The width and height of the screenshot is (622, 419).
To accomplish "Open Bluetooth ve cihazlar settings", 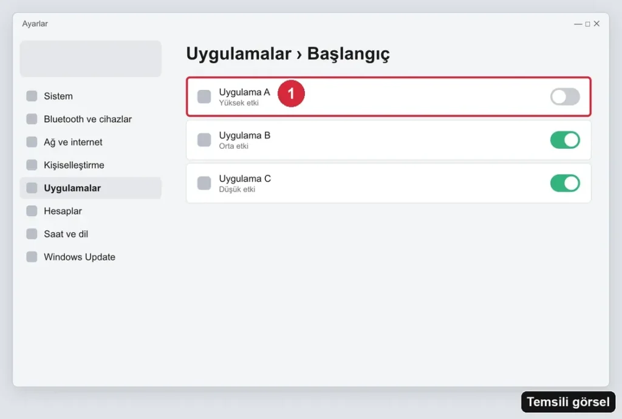I will tap(91, 119).
